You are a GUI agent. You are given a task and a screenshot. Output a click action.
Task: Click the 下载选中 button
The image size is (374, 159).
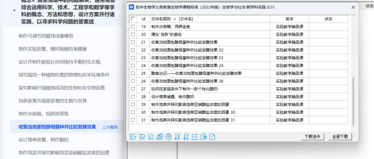[313, 137]
